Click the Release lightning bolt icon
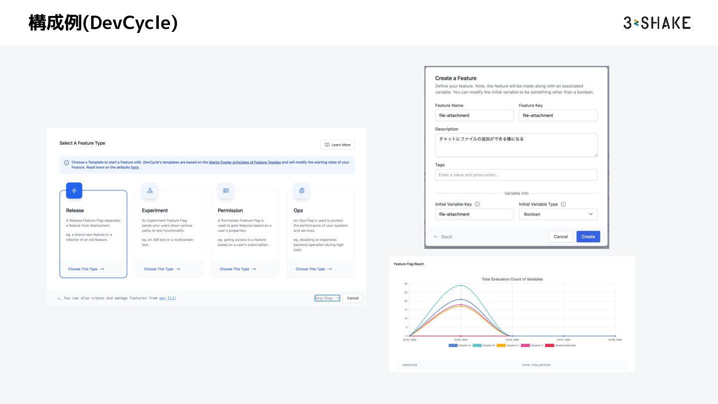The width and height of the screenshot is (718, 404). (x=74, y=191)
